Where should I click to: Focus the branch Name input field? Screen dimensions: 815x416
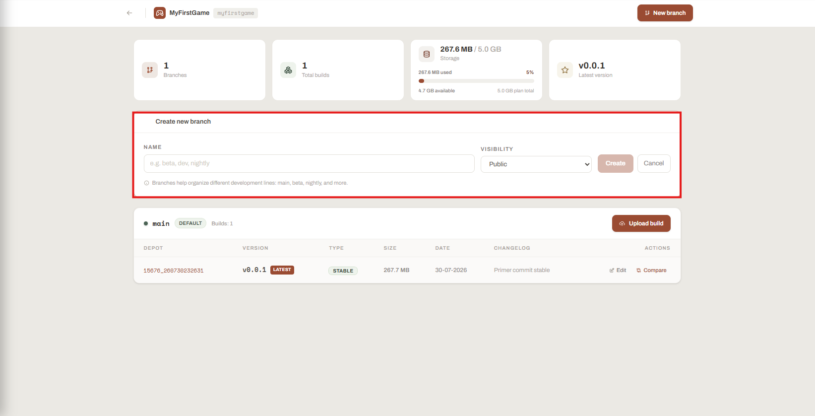pyautogui.click(x=309, y=163)
